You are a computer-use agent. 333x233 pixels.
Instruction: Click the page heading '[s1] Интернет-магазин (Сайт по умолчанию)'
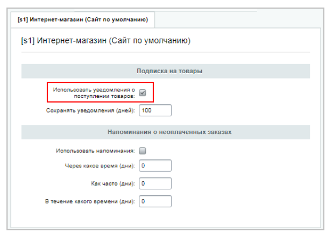(105, 40)
